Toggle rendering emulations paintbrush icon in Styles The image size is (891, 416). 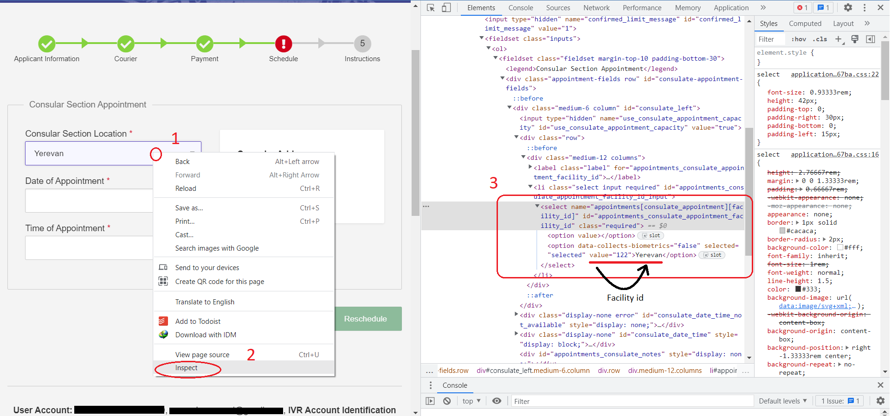click(x=855, y=39)
